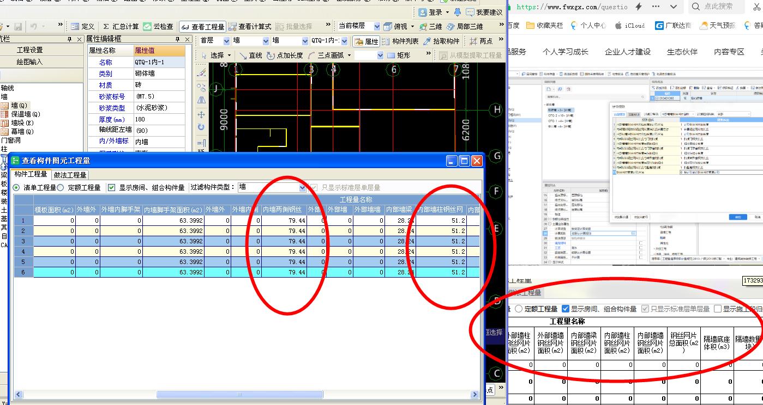Open 收藏夹栏 bookmark folder
Screen dimensions: 763x405
(545, 25)
